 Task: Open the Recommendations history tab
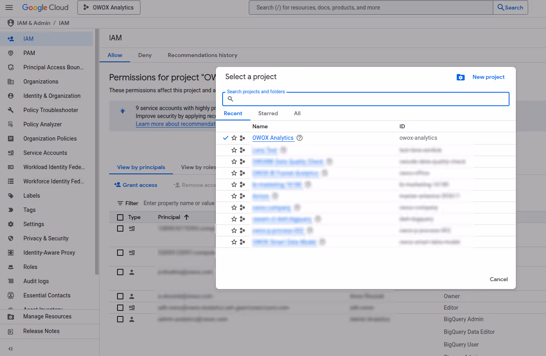pos(202,55)
